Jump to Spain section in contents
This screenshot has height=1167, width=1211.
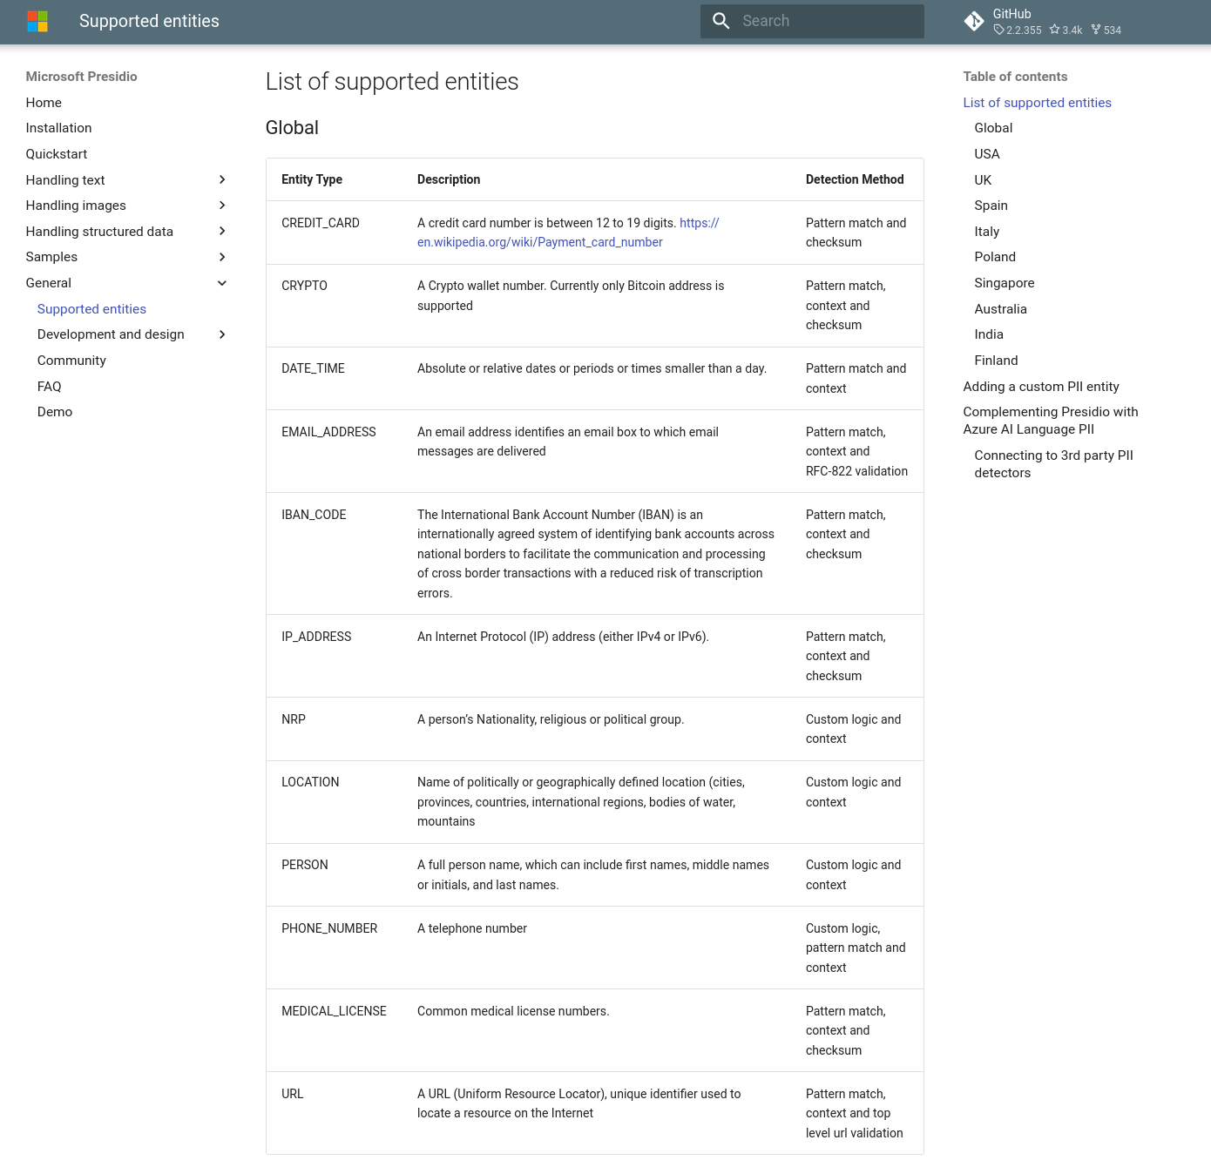pos(991,206)
